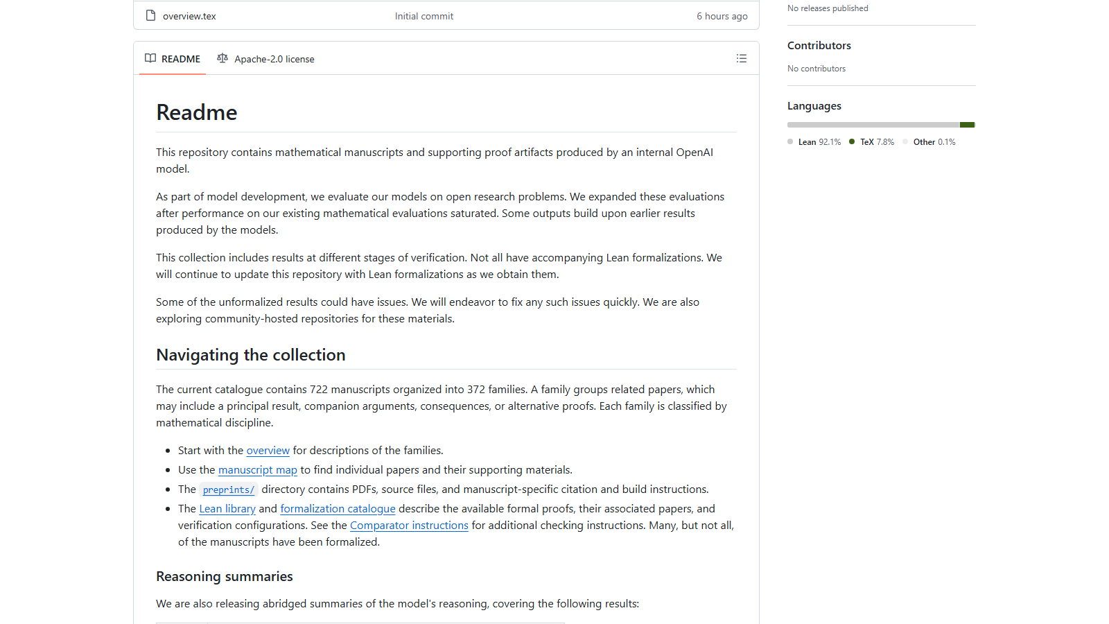The width and height of the screenshot is (1109, 624).
Task: Open the Comparator instructions link
Action: click(x=409, y=526)
